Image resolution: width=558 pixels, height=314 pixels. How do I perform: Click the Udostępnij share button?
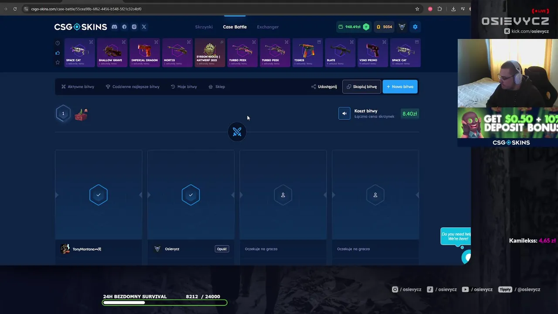click(x=324, y=87)
